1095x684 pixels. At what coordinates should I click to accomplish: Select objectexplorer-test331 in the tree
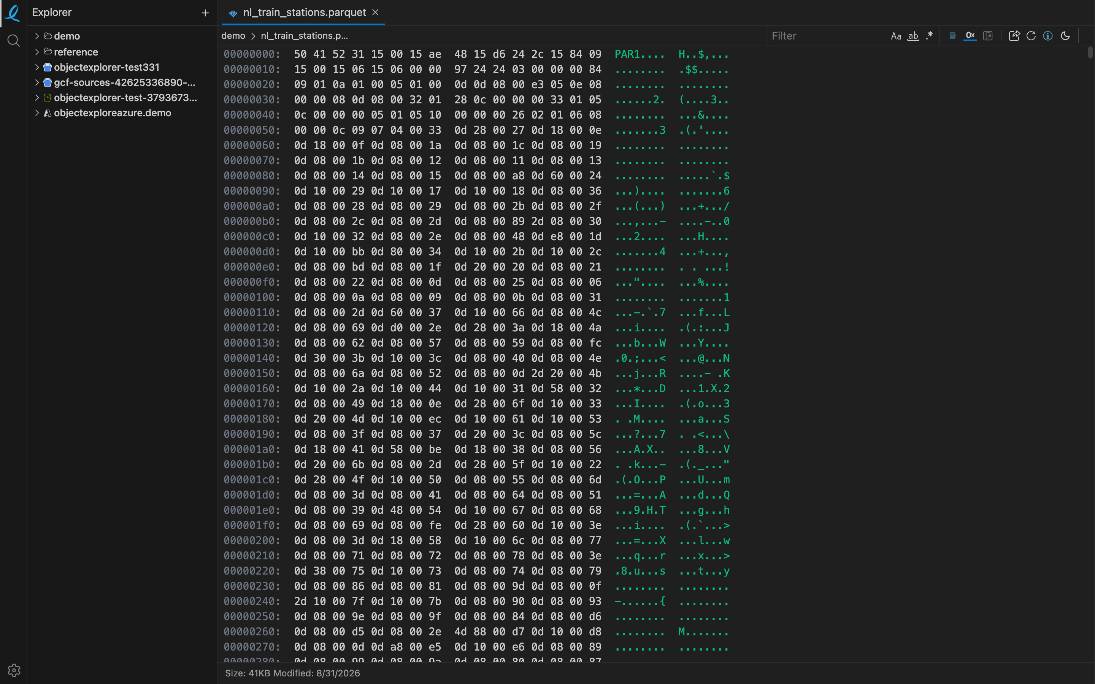point(122,67)
